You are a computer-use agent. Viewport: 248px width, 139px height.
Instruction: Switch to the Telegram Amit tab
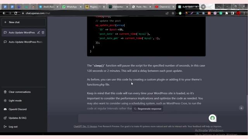tap(48, 7)
